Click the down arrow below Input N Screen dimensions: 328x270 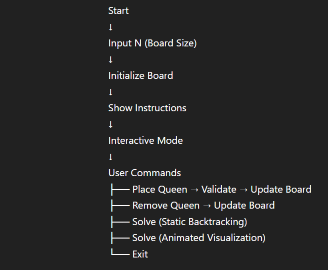click(x=110, y=59)
